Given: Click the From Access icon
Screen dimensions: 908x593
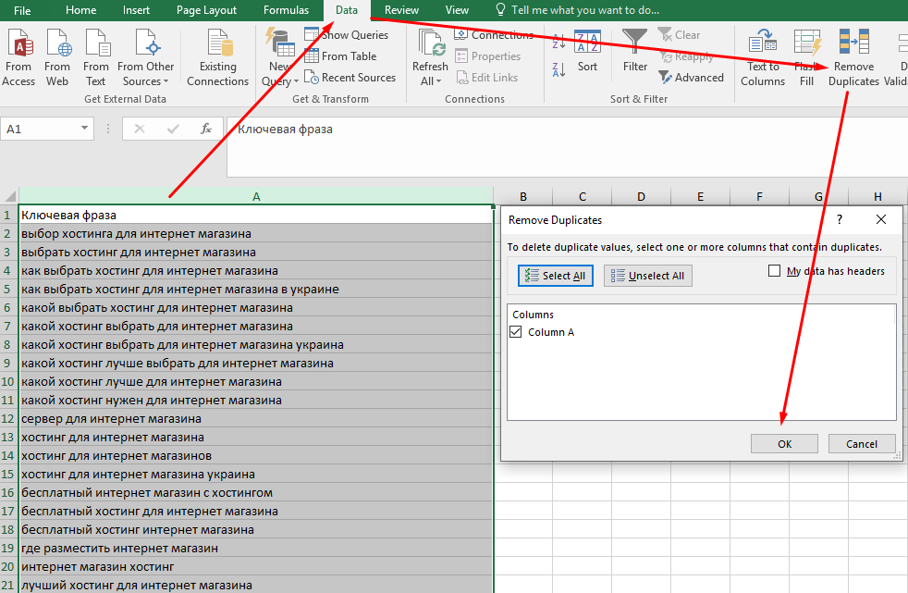Looking at the screenshot, I should [18, 58].
